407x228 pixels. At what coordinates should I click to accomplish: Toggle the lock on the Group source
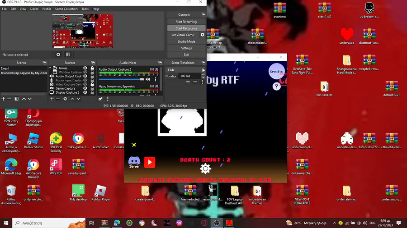[x=92, y=68]
